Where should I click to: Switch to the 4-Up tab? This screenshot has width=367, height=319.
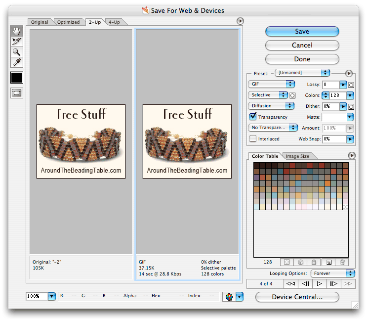pyautogui.click(x=114, y=22)
